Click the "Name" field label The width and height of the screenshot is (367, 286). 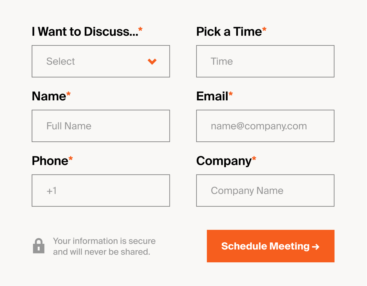coord(49,96)
